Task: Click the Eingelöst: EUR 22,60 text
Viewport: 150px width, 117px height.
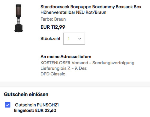Action: click(35, 110)
